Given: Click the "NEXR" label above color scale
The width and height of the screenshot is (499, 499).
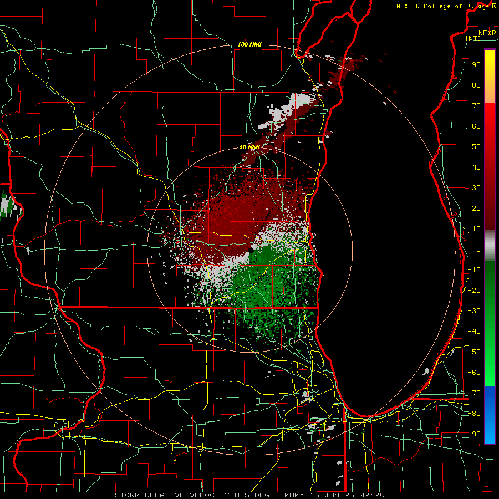Looking at the screenshot, I should click(487, 33).
